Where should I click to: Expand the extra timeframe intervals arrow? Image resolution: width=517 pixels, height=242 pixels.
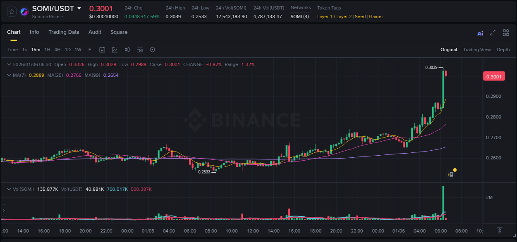89,50
